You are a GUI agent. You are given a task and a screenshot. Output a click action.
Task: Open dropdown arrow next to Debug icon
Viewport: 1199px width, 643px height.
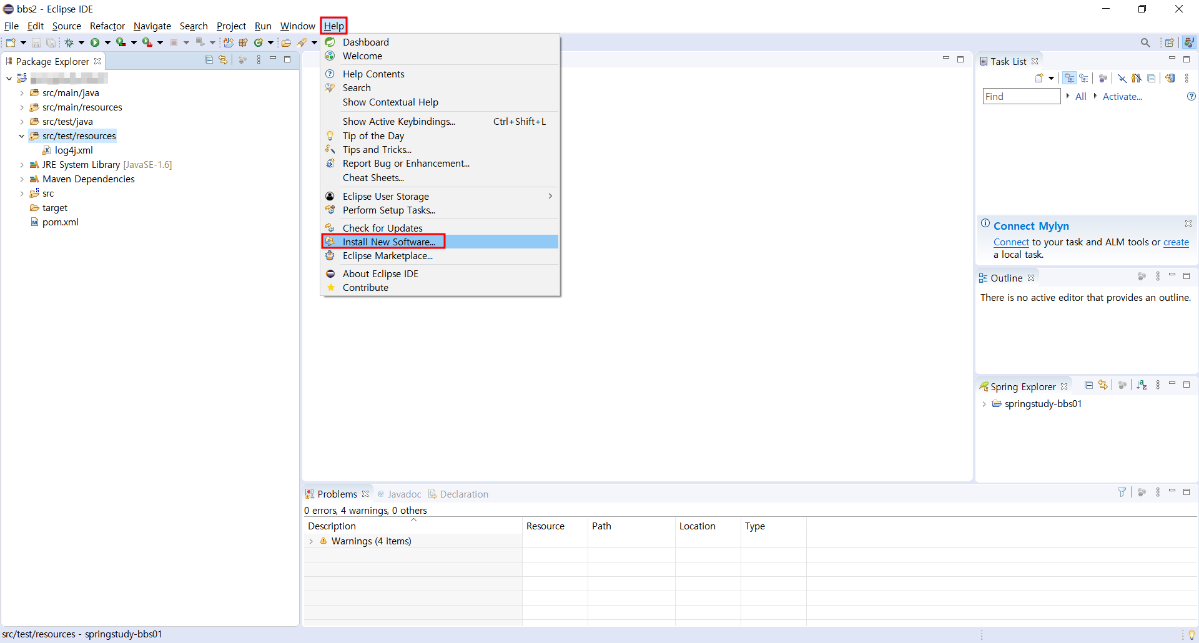81,42
